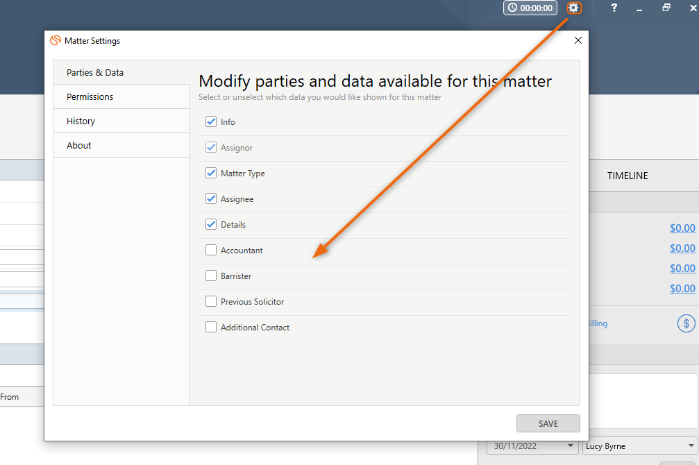Click the dollar sign billing icon
Viewport: 699px width, 465px height.
[x=686, y=323]
